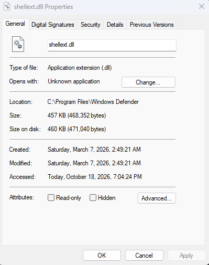
Task: Close the shellext.dll Properties dialog
Action: (202, 6)
